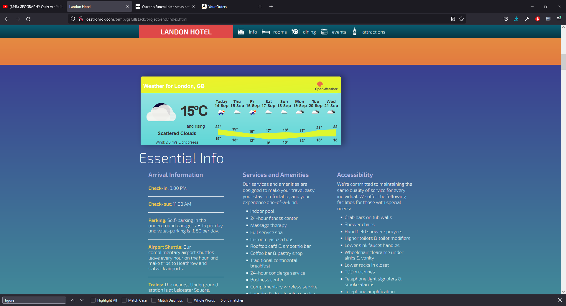The image size is (566, 306).
Task: Open the downloads panel
Action: (516, 19)
